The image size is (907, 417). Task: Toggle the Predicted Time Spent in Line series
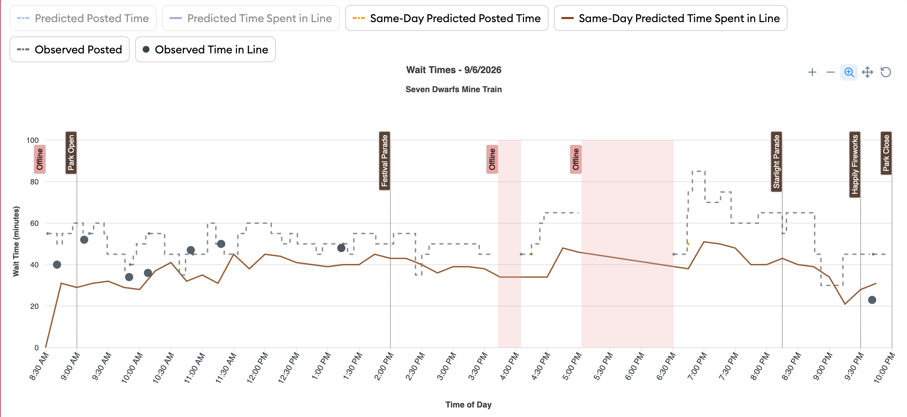tap(251, 18)
